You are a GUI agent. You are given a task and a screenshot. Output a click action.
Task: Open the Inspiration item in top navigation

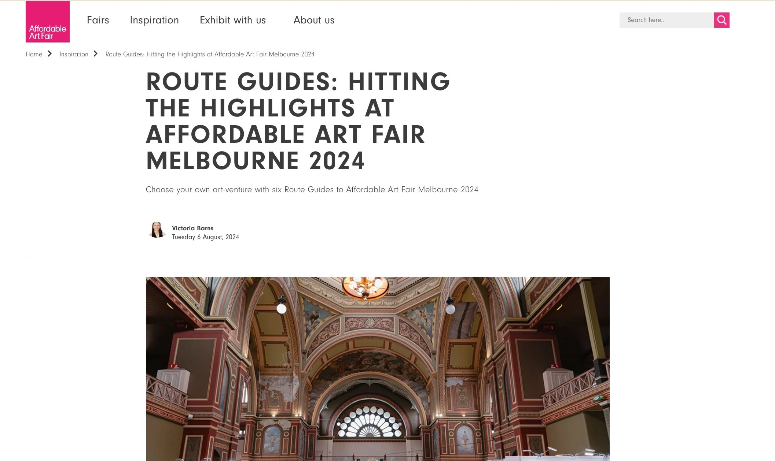[154, 20]
